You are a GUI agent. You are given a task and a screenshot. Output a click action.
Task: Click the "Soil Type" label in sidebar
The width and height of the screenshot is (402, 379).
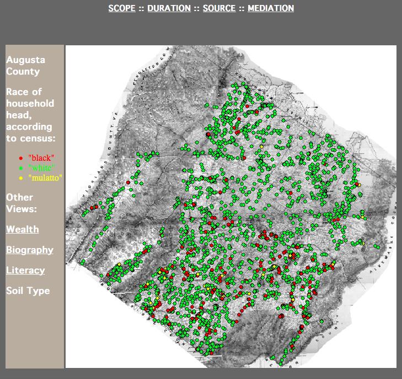(28, 291)
